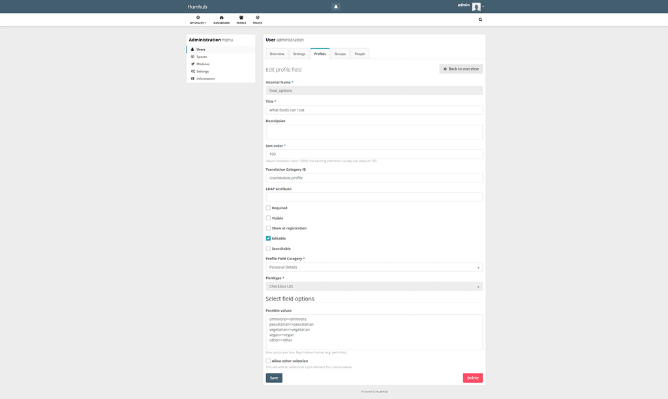
Task: Open the Dashboard from the top navigation
Action: click(x=221, y=20)
